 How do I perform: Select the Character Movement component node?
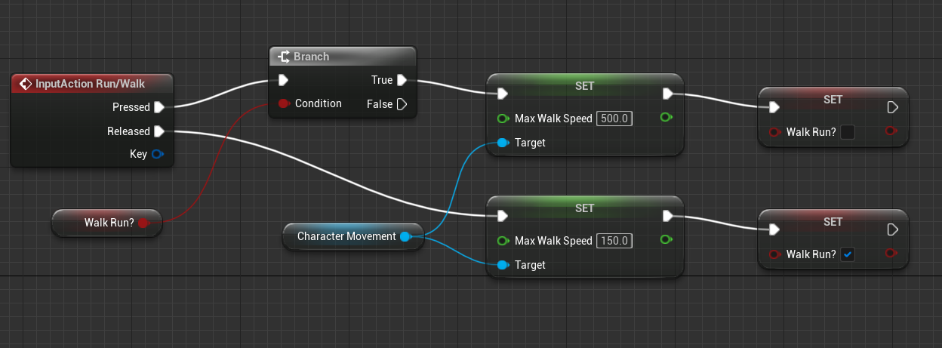click(354, 236)
